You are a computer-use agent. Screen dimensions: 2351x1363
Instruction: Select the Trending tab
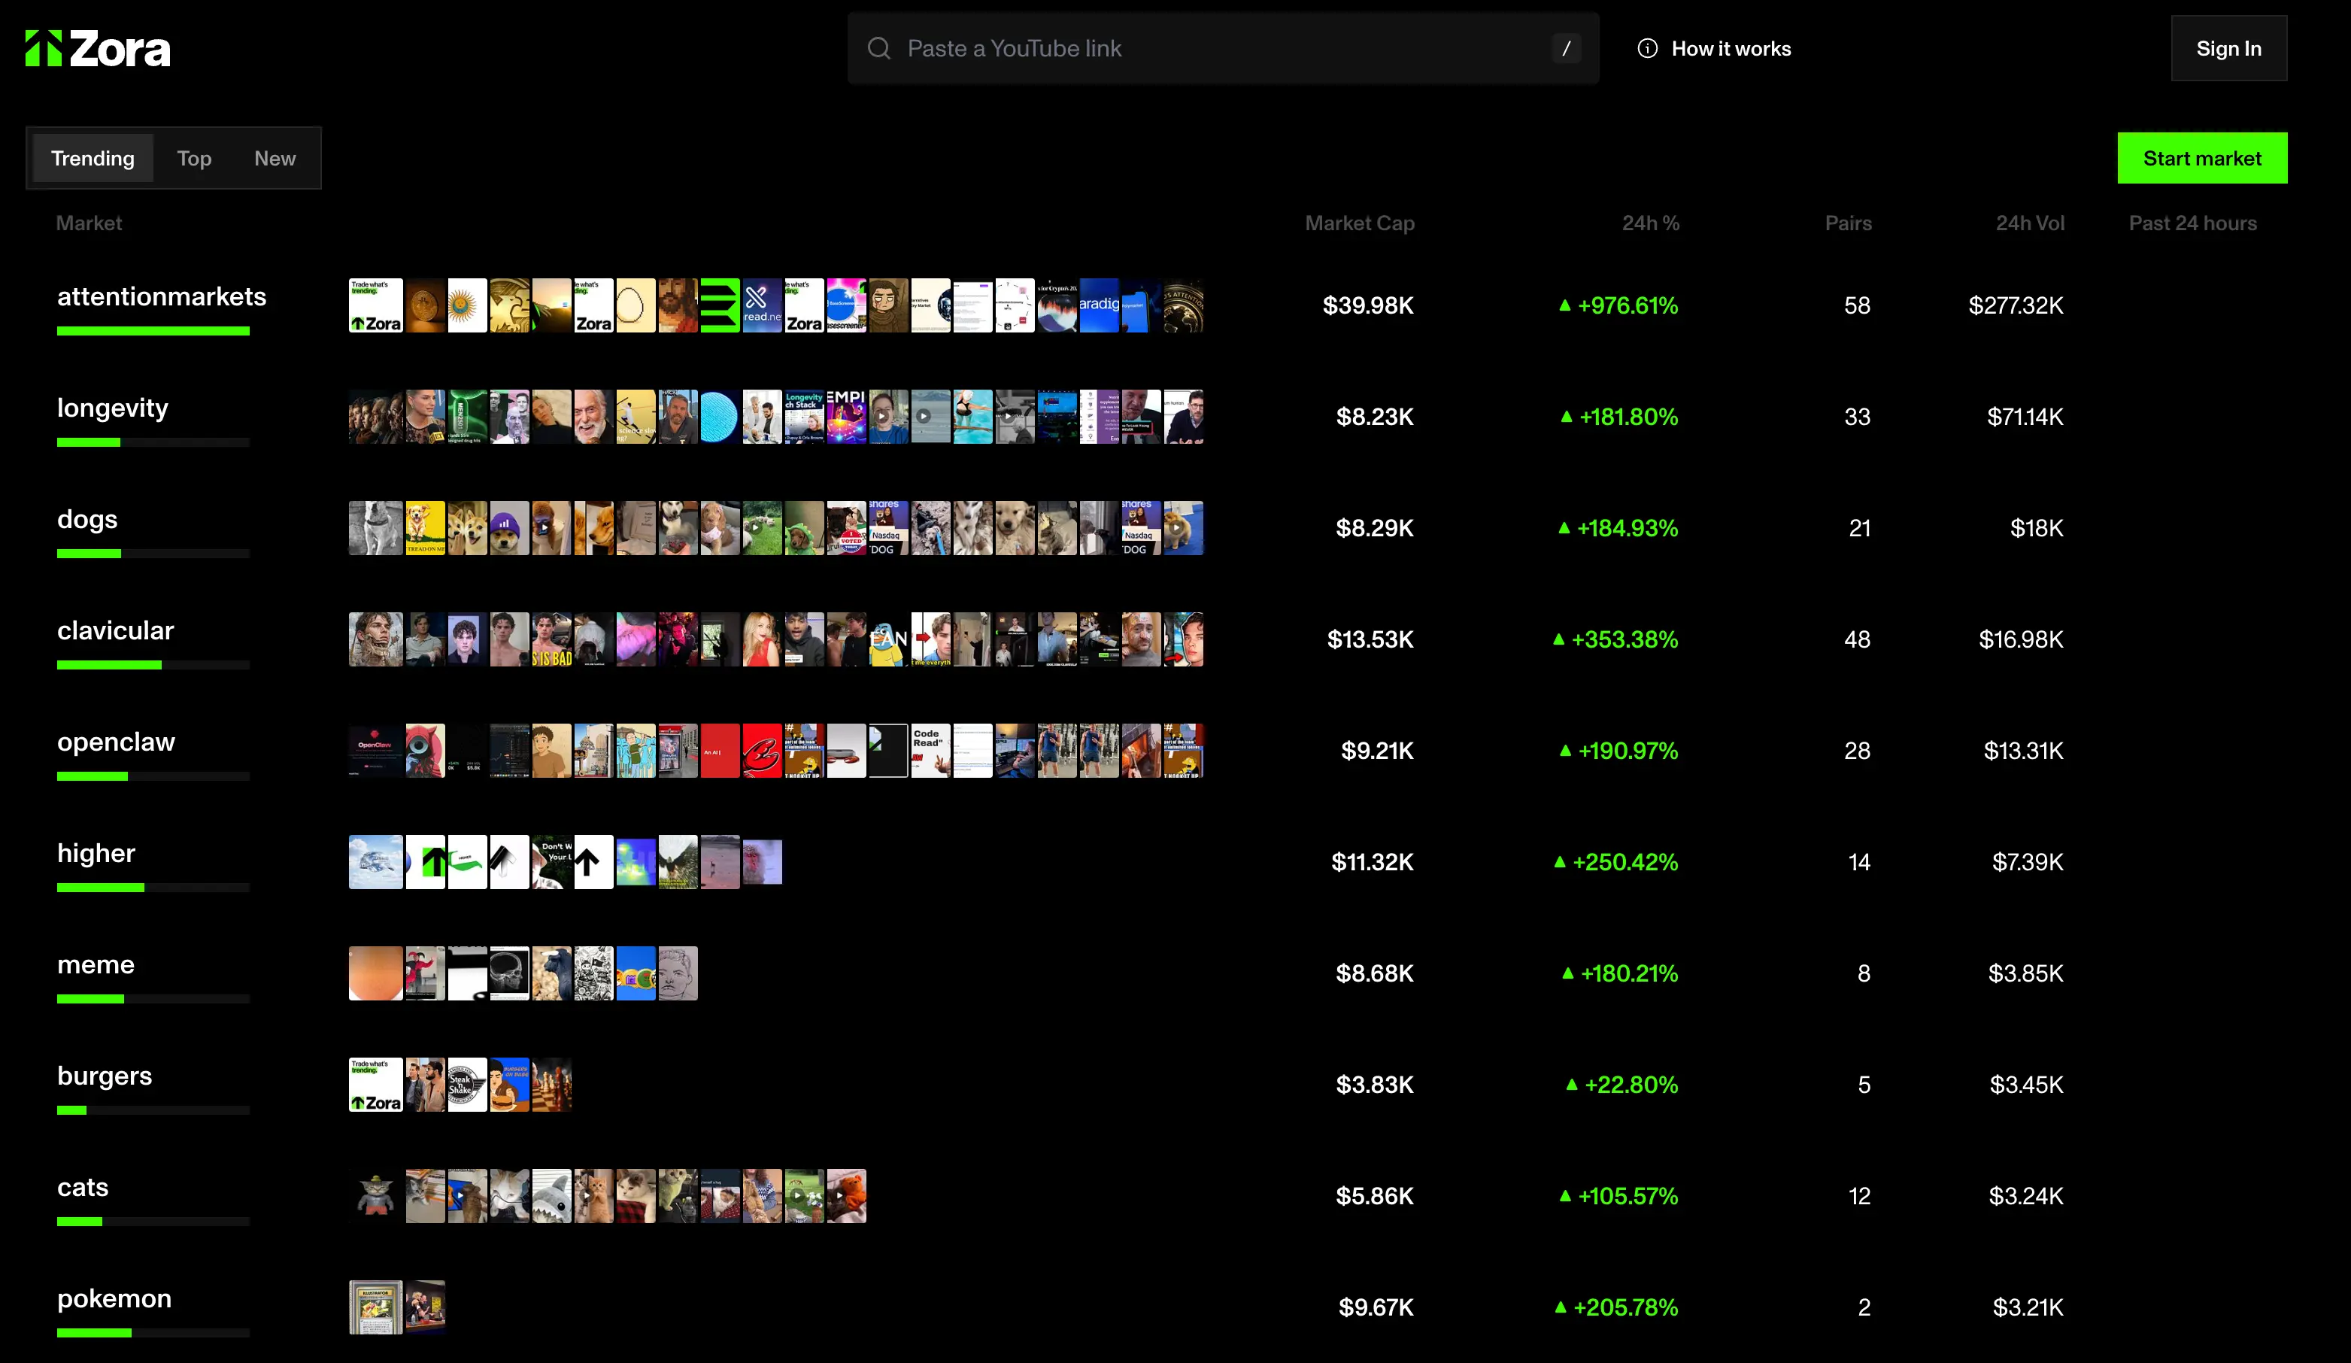[93, 158]
